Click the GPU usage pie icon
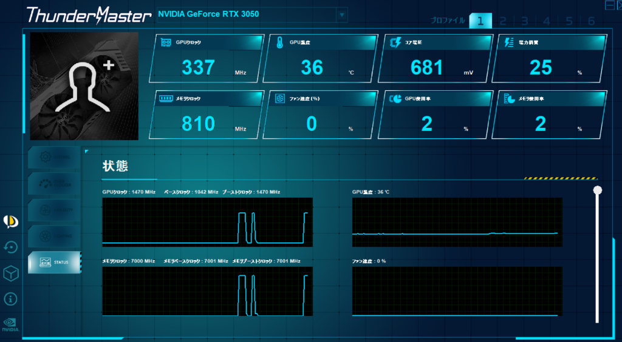 pos(395,99)
